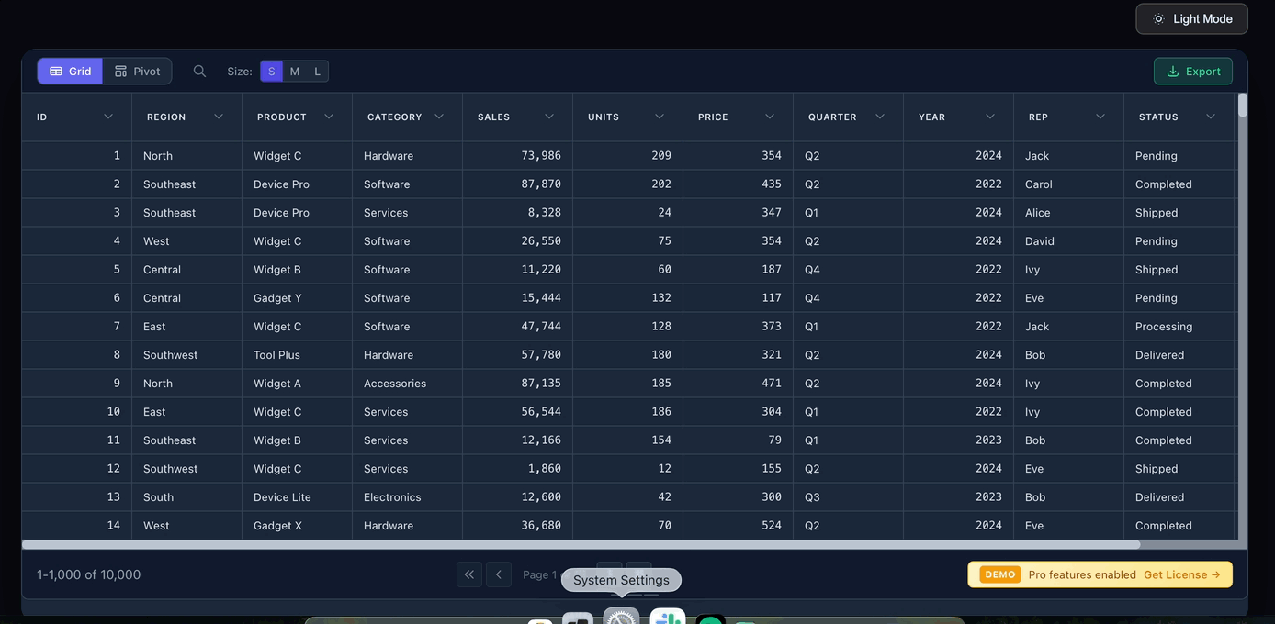Click the Slack icon in the dock
1275x624 pixels.
(668, 618)
